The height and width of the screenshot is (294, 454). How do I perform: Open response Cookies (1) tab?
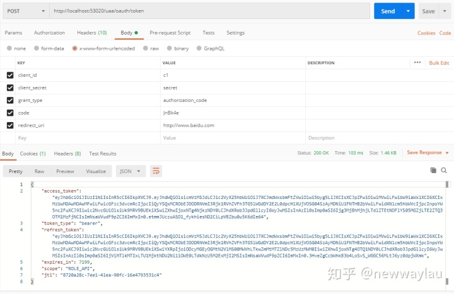[x=33, y=154]
